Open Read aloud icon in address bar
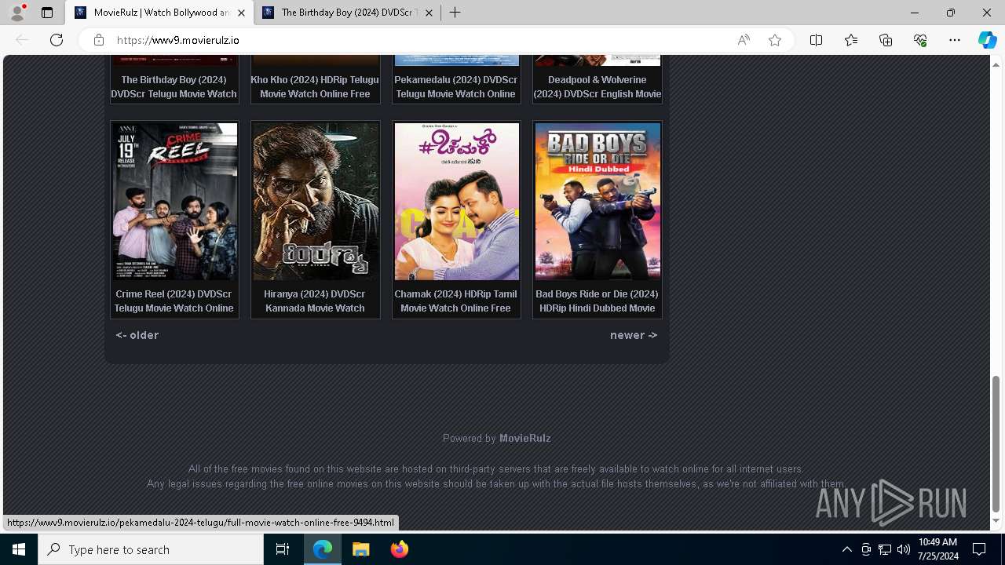The width and height of the screenshot is (1005, 565). point(744,40)
